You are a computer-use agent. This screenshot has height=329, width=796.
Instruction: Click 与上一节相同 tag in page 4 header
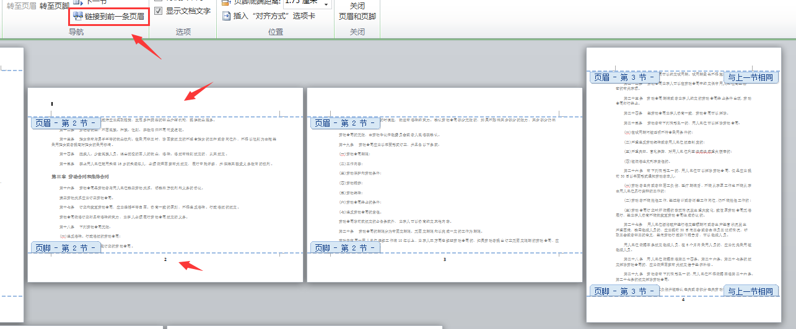[750, 77]
